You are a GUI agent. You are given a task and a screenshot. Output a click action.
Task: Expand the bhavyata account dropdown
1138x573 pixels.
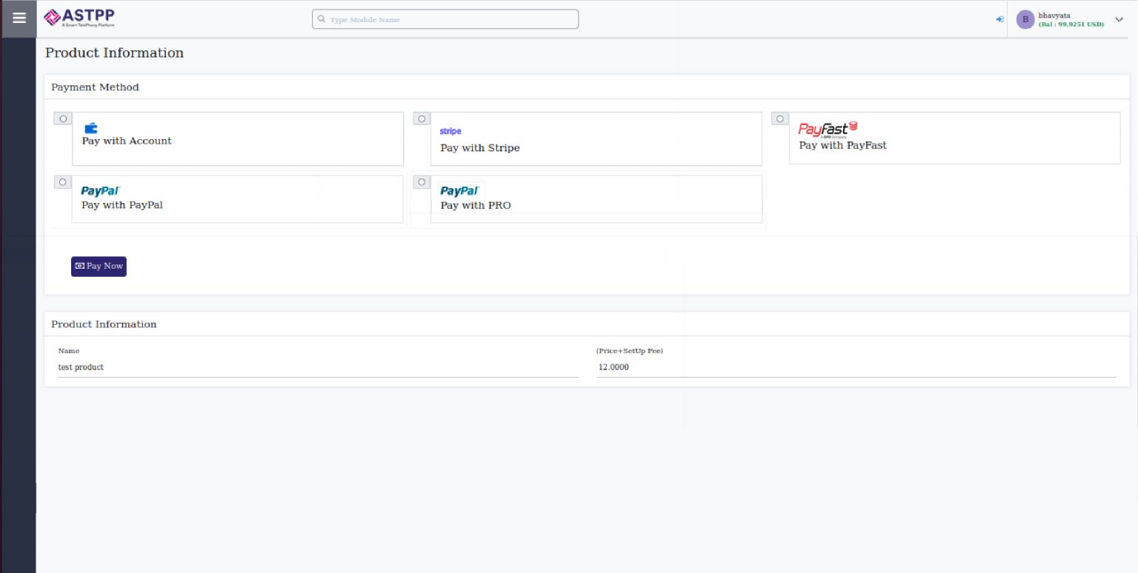(x=1119, y=20)
